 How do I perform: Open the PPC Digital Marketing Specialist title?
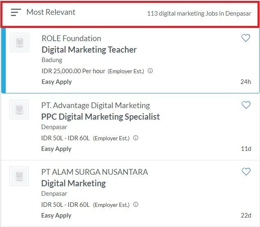(x=100, y=117)
